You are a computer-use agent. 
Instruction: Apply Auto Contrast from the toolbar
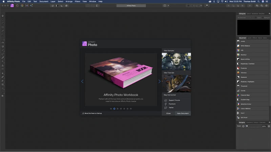point(57,6)
